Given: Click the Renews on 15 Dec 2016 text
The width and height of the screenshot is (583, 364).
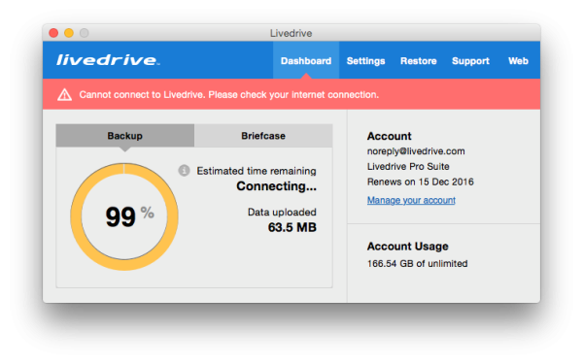Looking at the screenshot, I should [420, 182].
